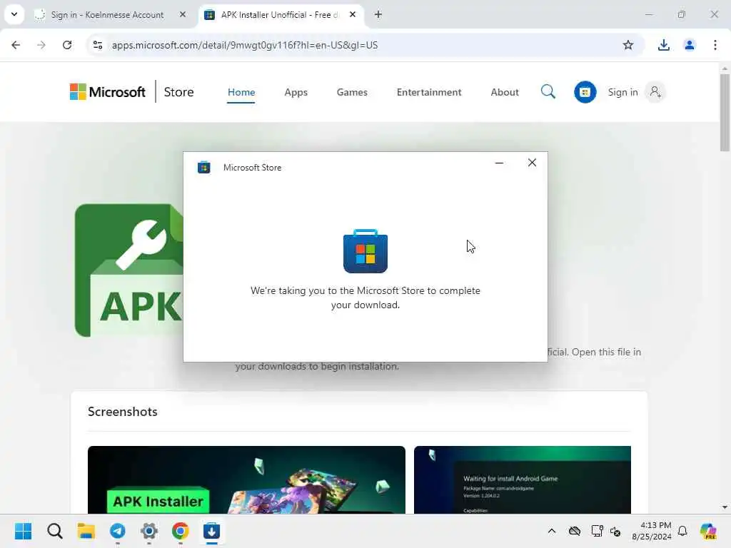Open Copilot preview icon in taskbar

point(708,531)
